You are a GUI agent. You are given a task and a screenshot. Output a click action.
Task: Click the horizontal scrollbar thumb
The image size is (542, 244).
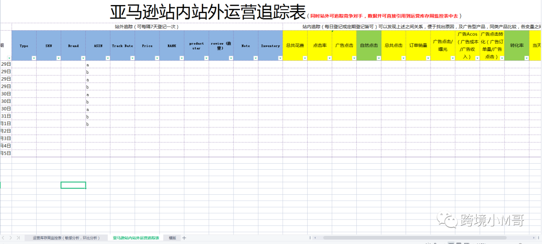pyautogui.click(x=415, y=238)
